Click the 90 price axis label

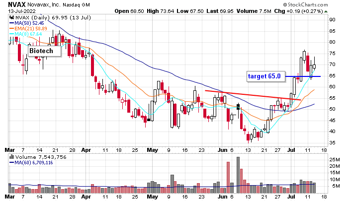pos(332,20)
